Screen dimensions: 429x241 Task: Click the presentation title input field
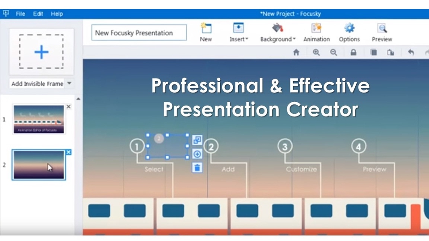point(139,33)
